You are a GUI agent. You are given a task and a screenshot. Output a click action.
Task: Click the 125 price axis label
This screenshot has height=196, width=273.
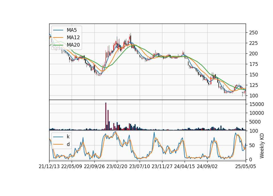click(x=253, y=85)
